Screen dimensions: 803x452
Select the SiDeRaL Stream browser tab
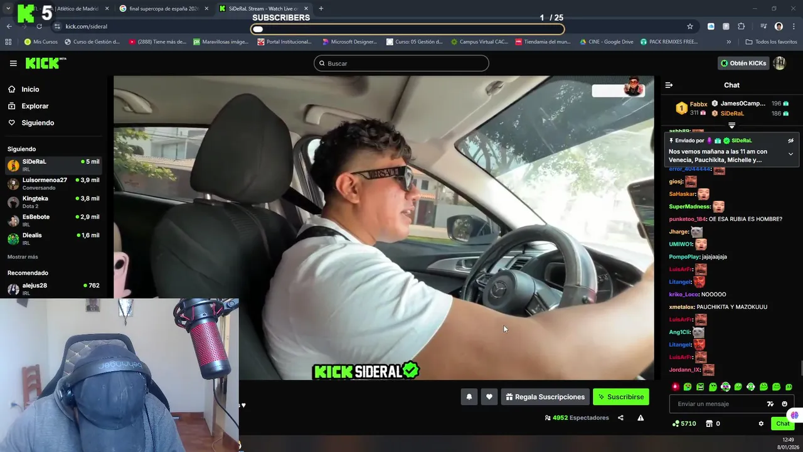point(263,9)
